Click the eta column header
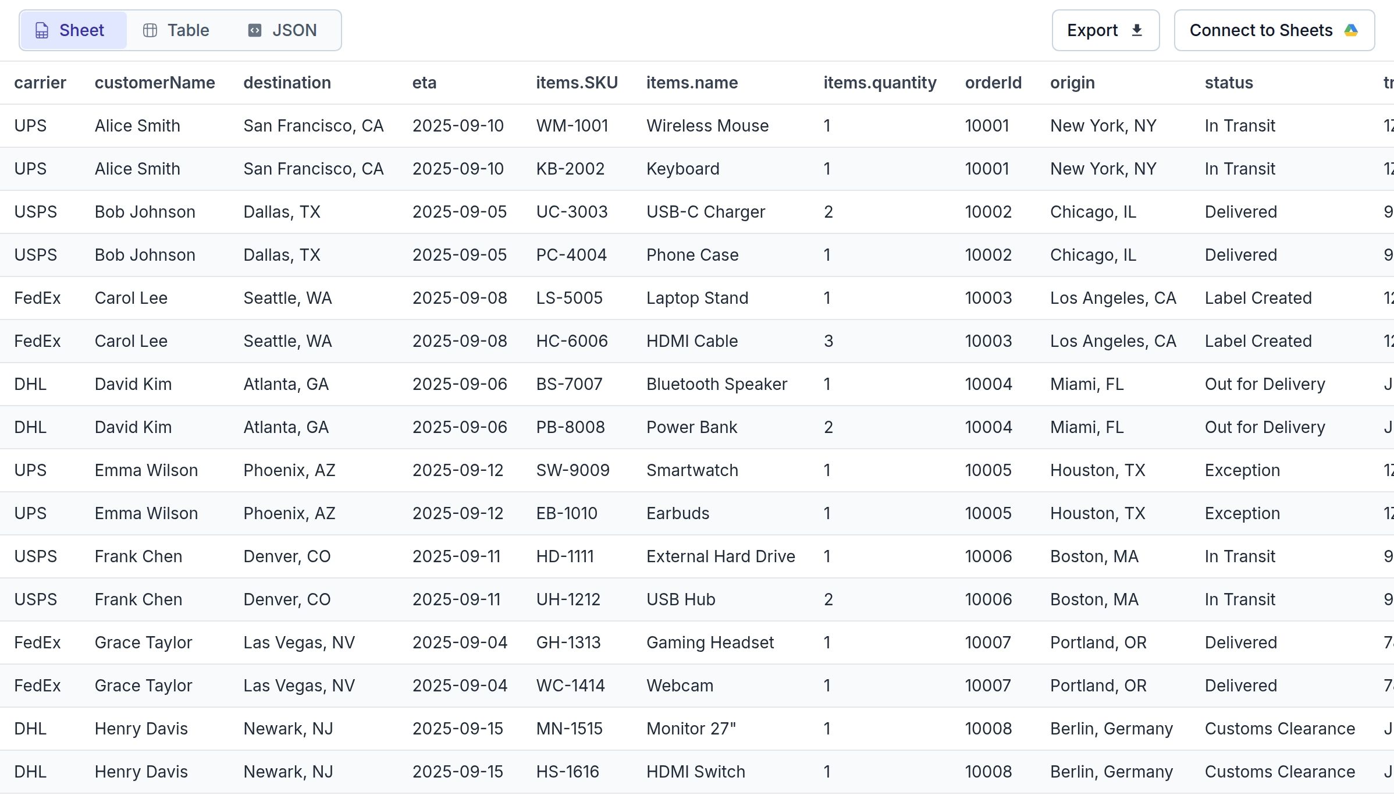The height and width of the screenshot is (795, 1394). point(424,83)
